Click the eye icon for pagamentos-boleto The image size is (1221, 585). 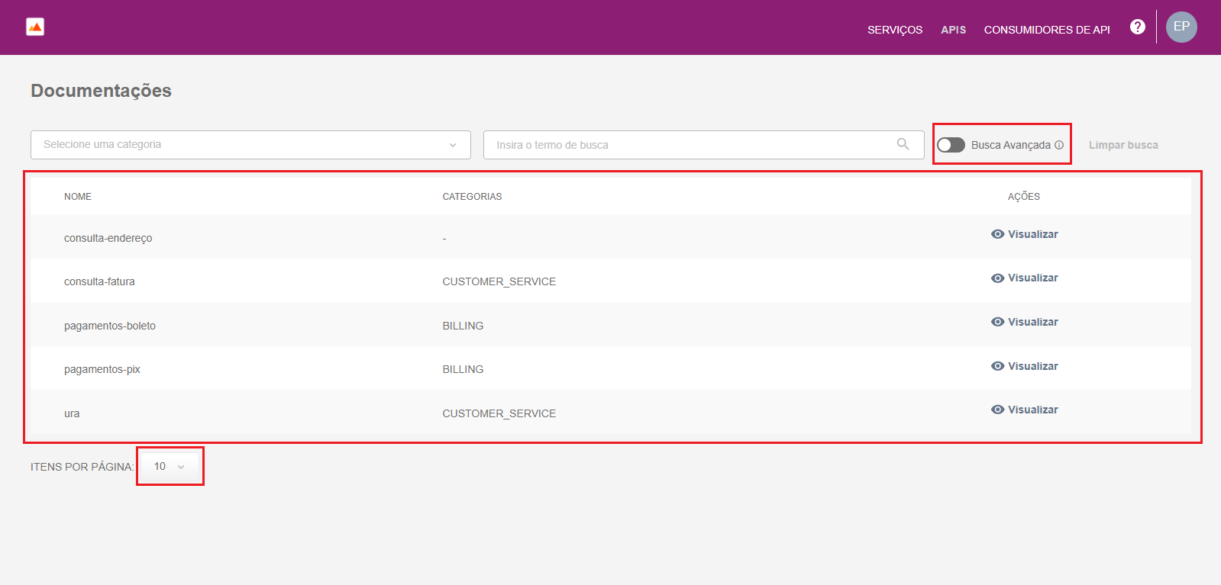coord(997,322)
